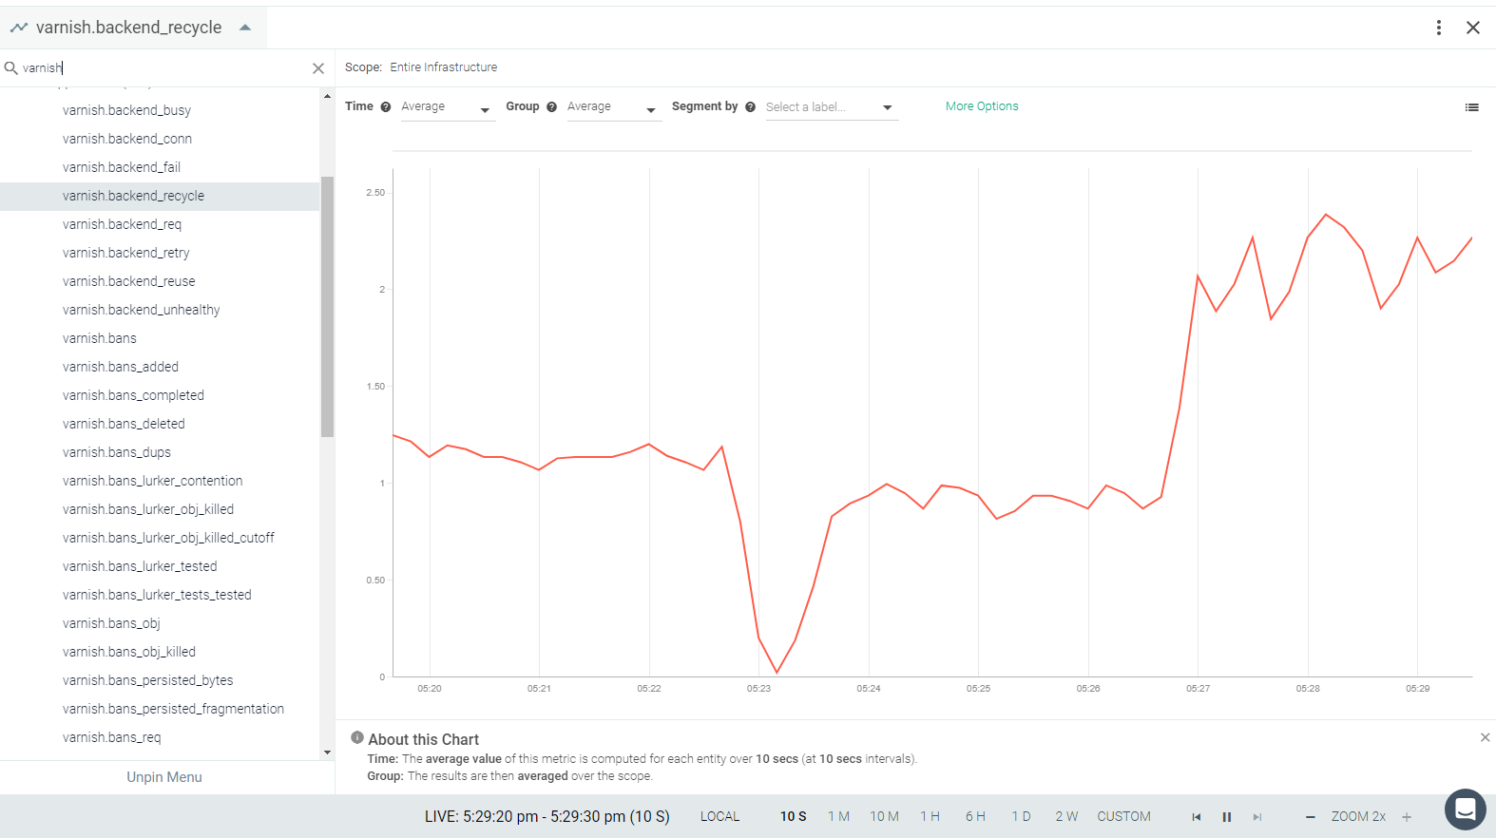Select the 10 M time range

tap(884, 816)
